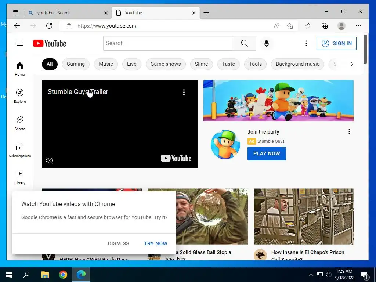
Task: Open the Join the party ad options menu
Action: tap(349, 131)
